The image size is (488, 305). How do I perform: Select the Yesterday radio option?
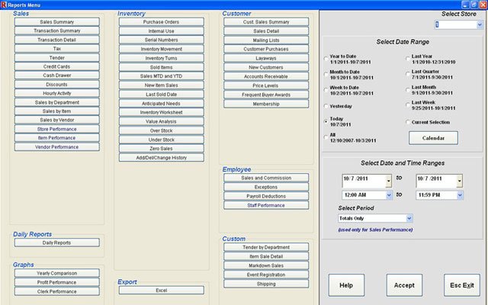pyautogui.click(x=326, y=106)
